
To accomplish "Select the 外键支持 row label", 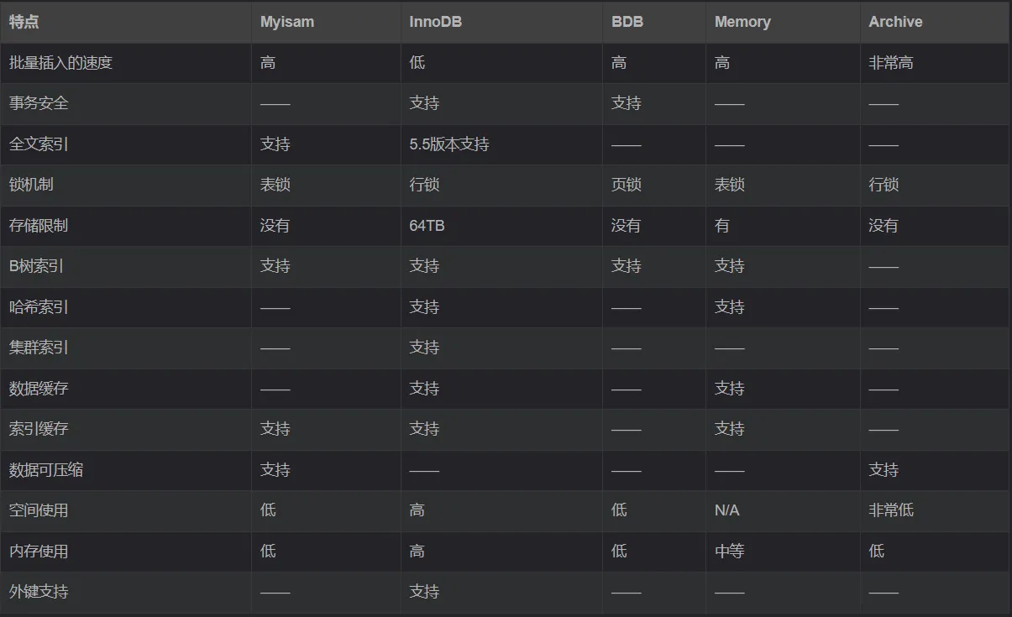I will click(39, 592).
